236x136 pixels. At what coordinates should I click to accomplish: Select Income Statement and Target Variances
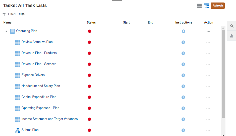(x=49, y=119)
